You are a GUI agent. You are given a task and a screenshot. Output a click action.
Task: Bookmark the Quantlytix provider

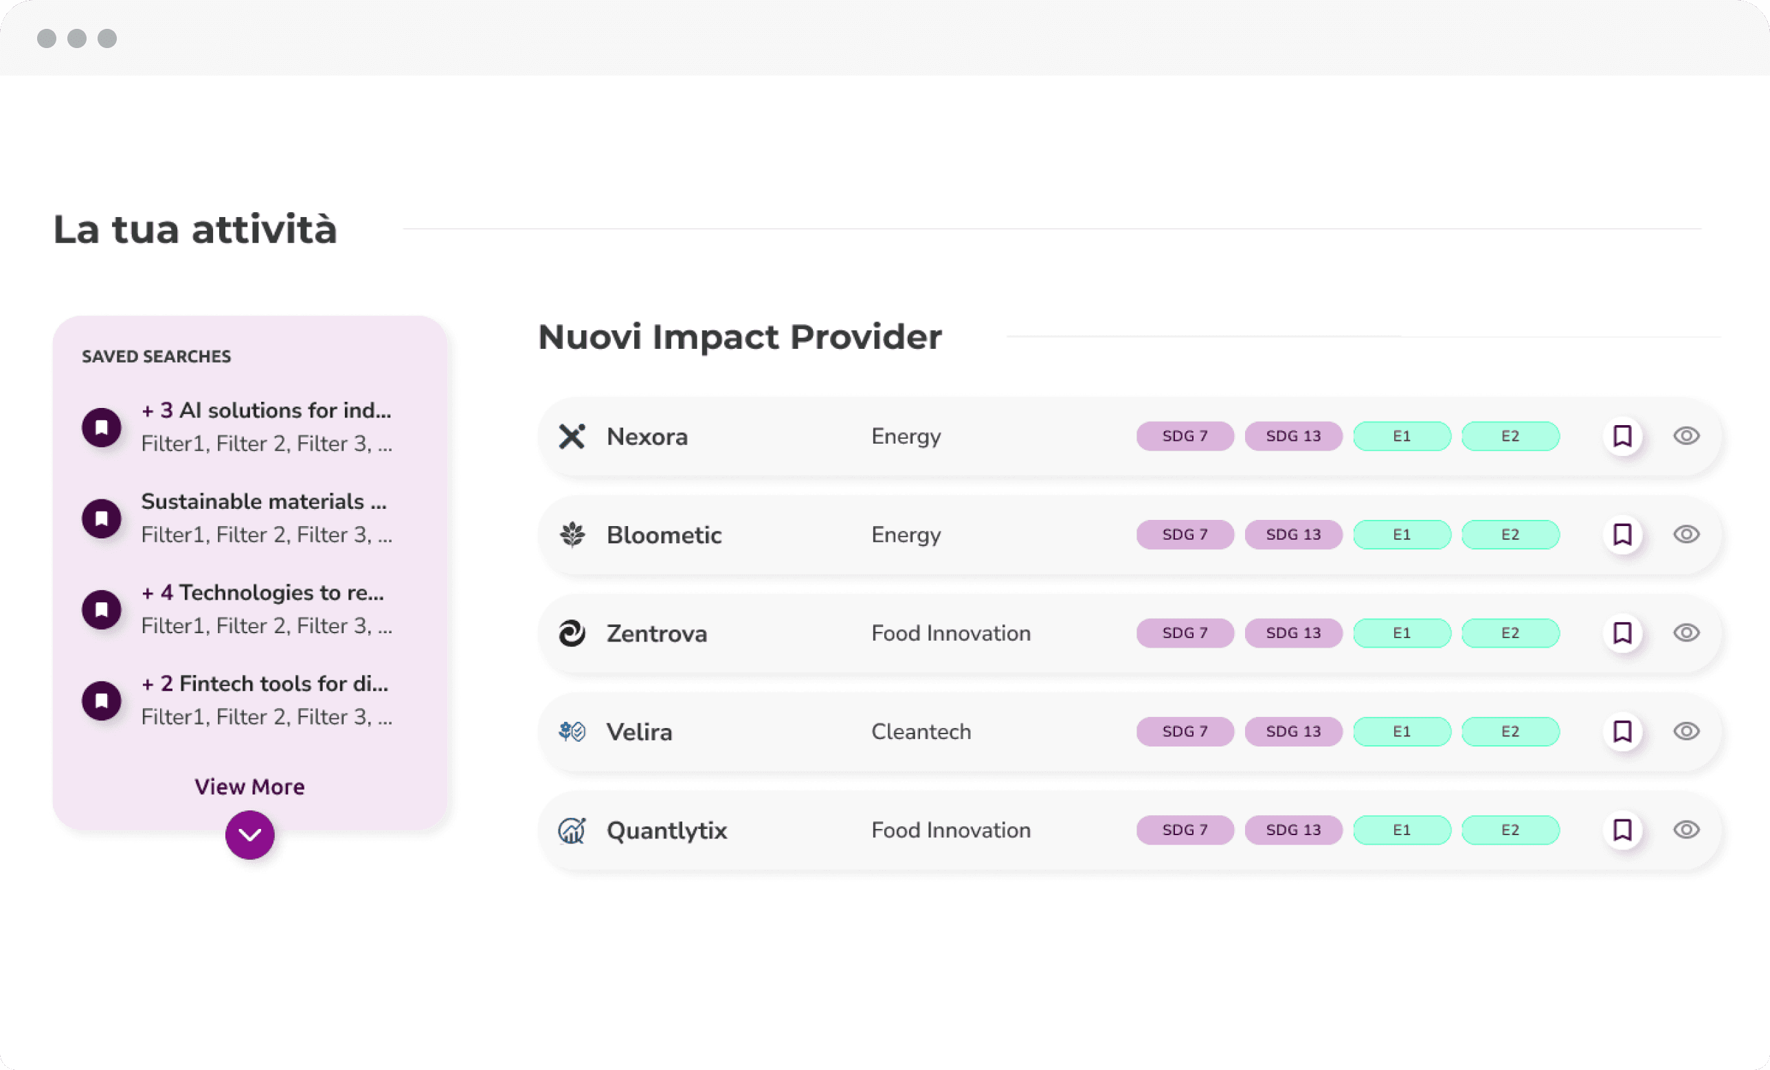tap(1622, 830)
